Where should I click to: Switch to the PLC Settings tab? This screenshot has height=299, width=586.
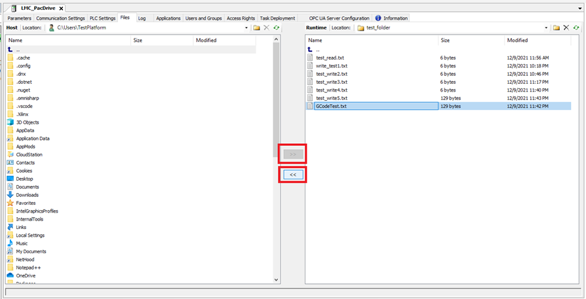click(x=102, y=18)
